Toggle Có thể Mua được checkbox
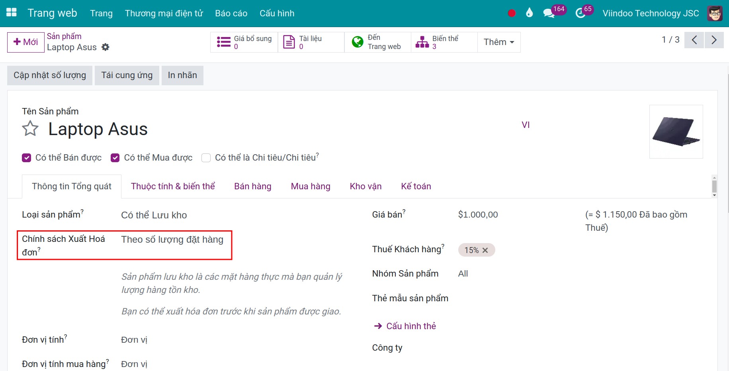The width and height of the screenshot is (729, 371). tap(115, 158)
